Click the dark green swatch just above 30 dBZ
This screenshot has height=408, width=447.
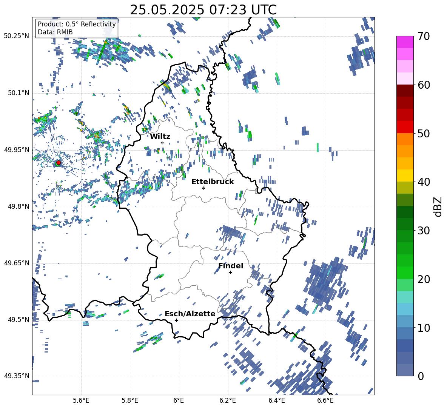(405, 224)
